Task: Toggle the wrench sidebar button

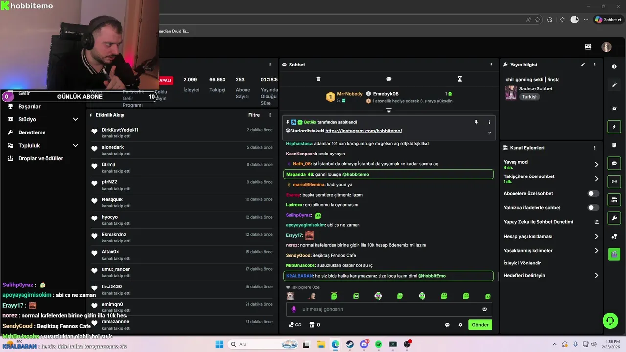Action: (x=614, y=218)
